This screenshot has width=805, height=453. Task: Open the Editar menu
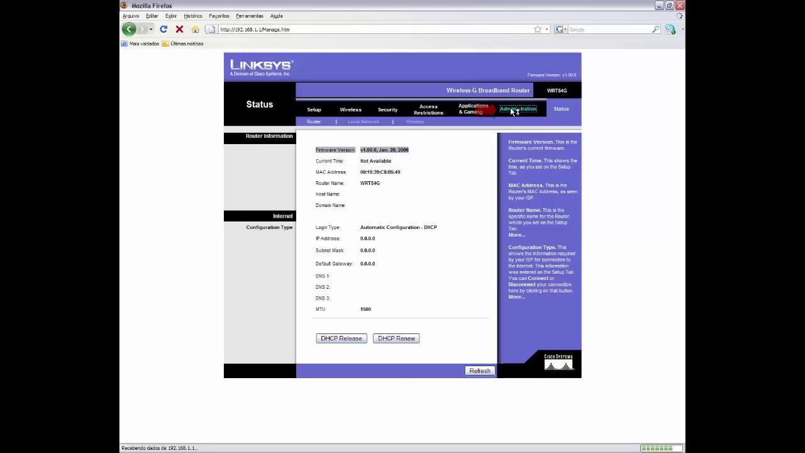152,16
